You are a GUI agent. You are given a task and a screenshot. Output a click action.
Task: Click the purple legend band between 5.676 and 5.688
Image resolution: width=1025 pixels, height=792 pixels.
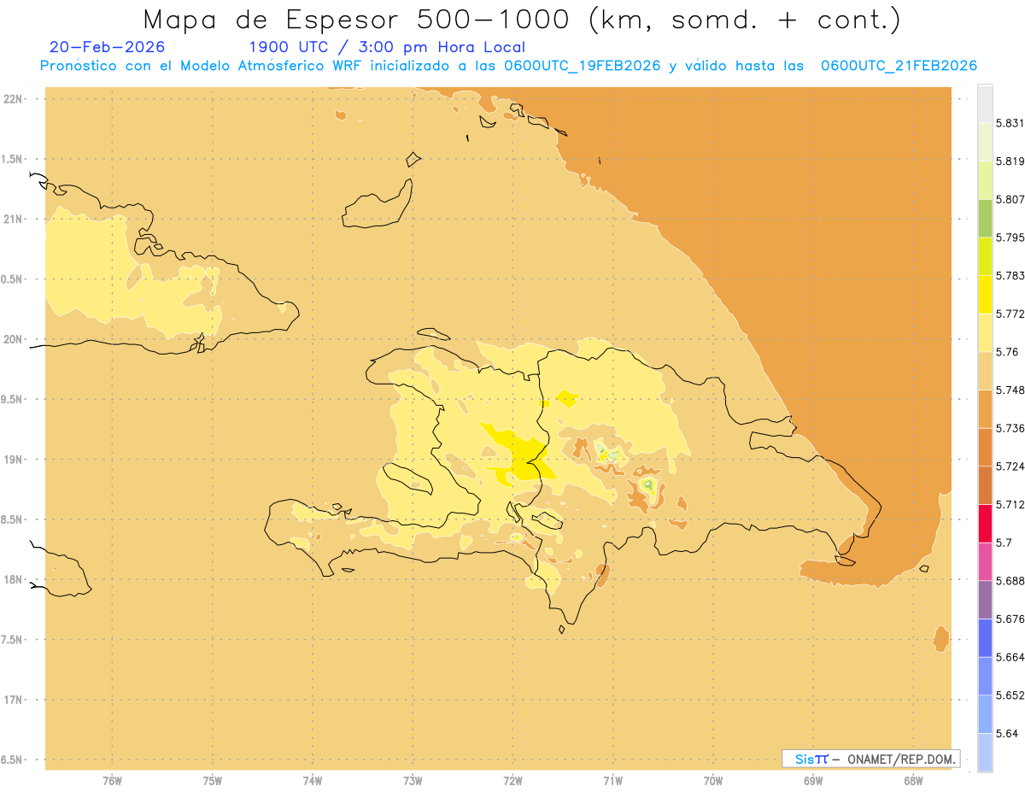click(x=985, y=600)
